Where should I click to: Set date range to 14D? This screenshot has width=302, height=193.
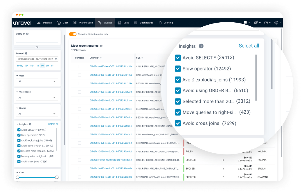click(32, 66)
